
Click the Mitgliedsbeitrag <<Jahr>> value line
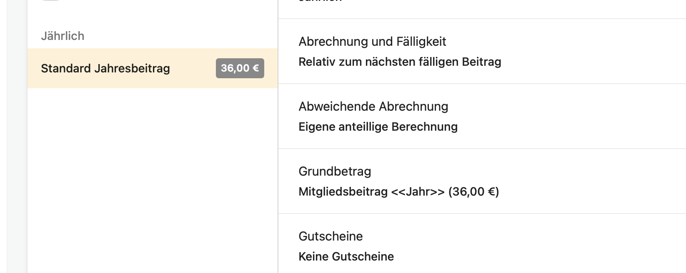tap(398, 192)
